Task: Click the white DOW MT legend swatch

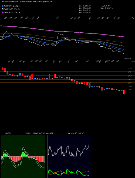Action: point(3,9)
